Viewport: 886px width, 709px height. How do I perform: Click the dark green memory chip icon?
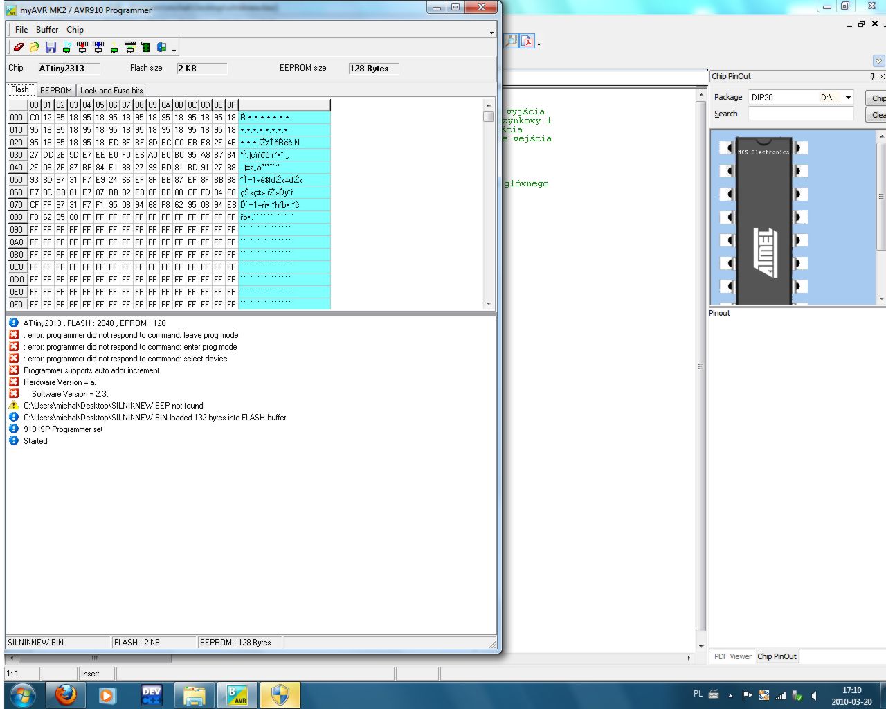click(145, 47)
